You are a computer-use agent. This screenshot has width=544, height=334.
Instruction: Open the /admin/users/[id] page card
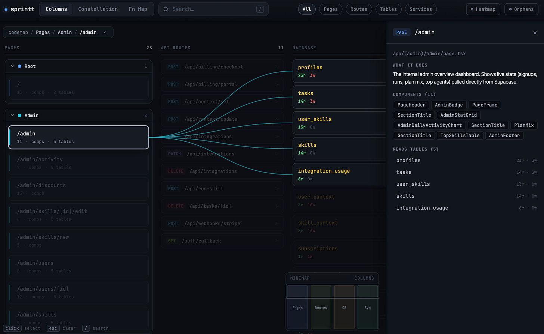[78, 293]
